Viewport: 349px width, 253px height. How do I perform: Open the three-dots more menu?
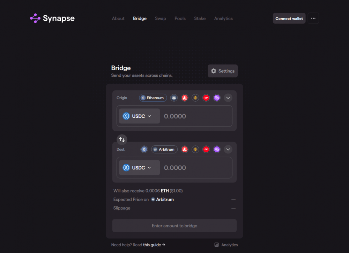313,18
